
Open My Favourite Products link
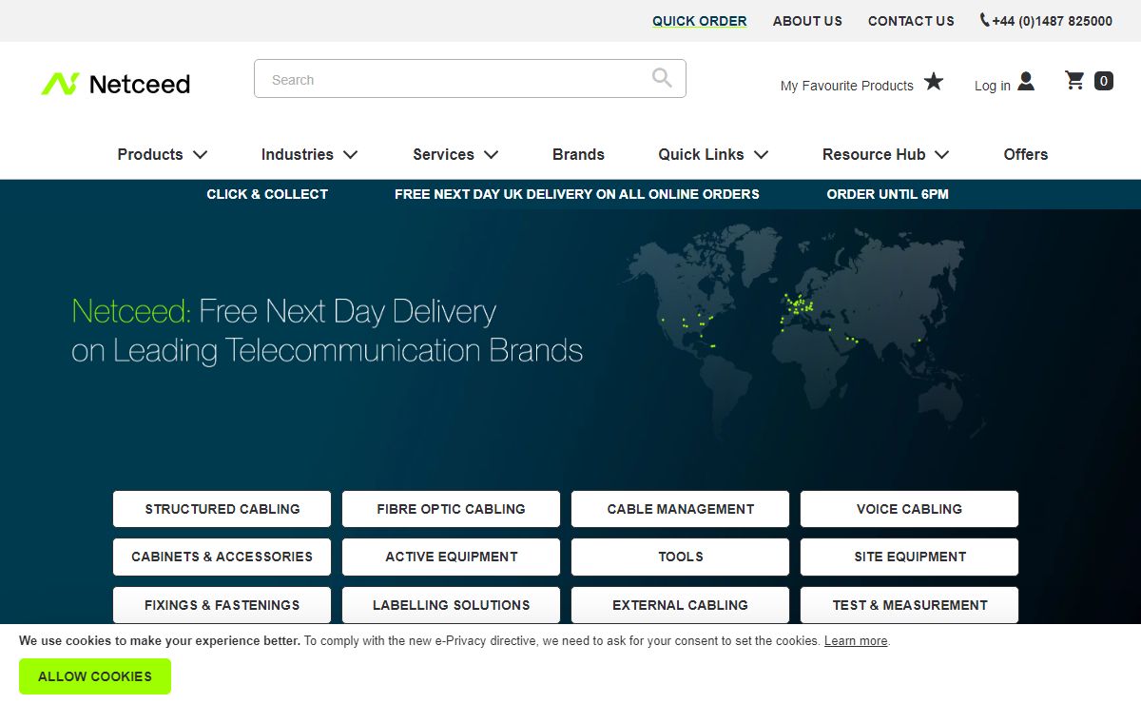coord(847,86)
